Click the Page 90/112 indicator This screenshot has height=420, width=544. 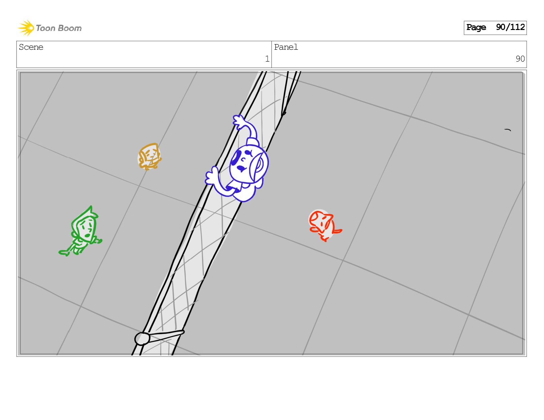(x=495, y=28)
